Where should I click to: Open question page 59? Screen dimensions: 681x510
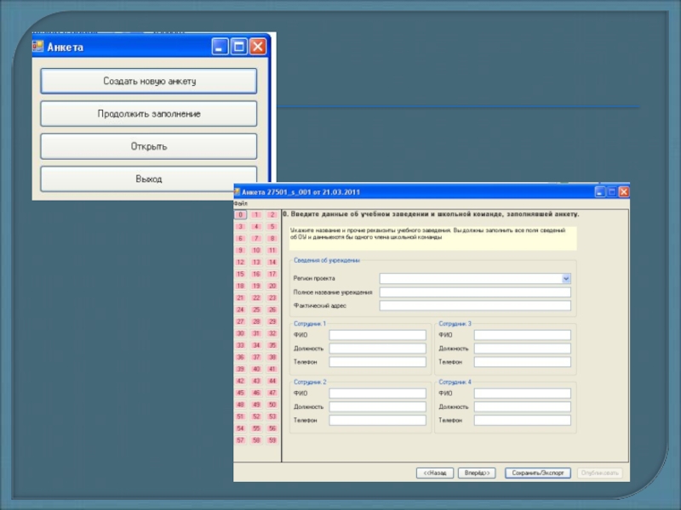pyautogui.click(x=272, y=440)
